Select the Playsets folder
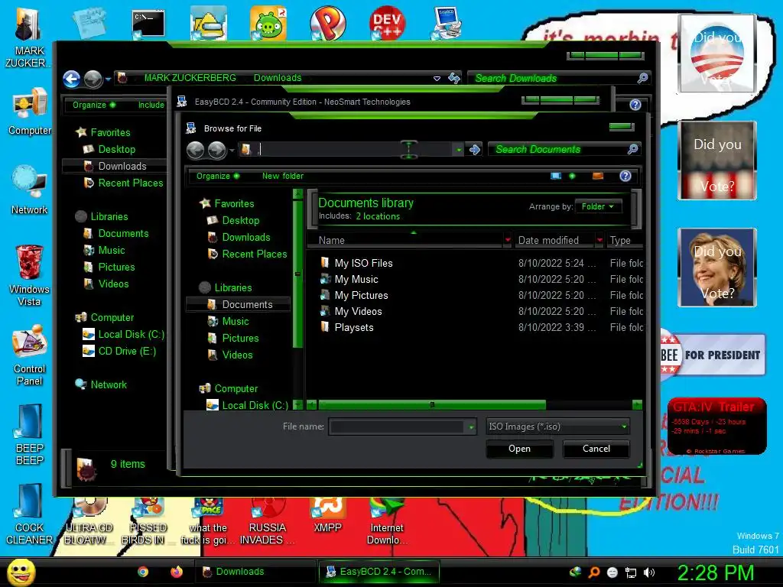Image resolution: width=783 pixels, height=587 pixels. click(354, 327)
